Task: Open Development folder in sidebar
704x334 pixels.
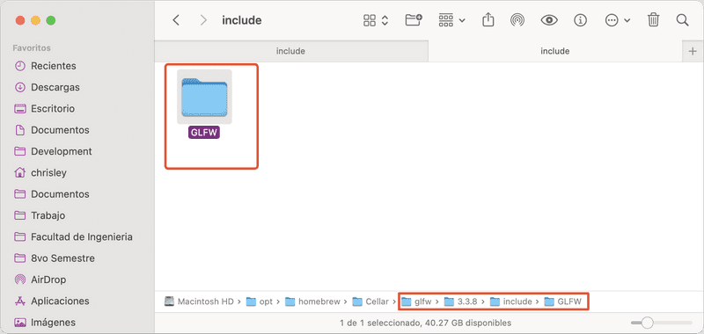Action: tap(61, 151)
